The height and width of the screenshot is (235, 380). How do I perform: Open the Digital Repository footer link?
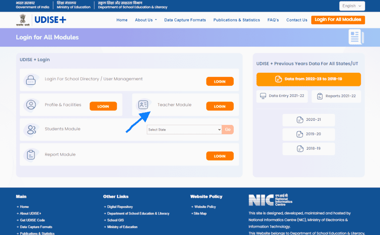click(x=120, y=207)
